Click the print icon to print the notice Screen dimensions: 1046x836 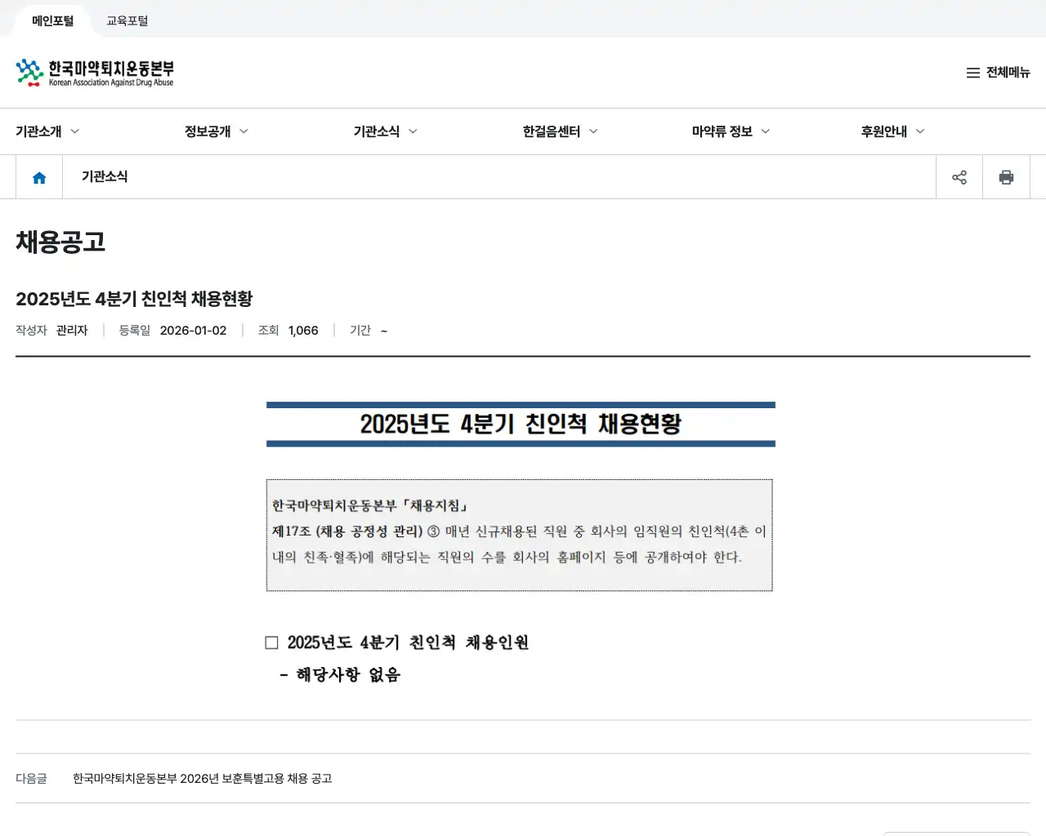(x=1006, y=176)
